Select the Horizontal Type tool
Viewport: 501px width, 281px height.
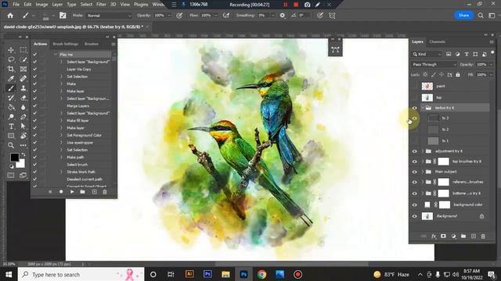pos(11,126)
